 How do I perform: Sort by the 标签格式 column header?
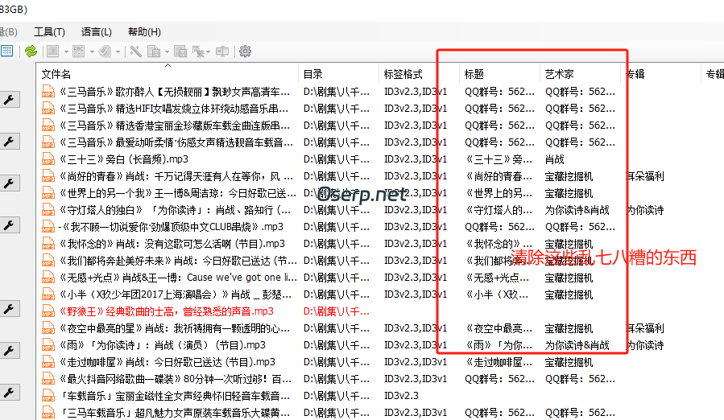click(420, 74)
